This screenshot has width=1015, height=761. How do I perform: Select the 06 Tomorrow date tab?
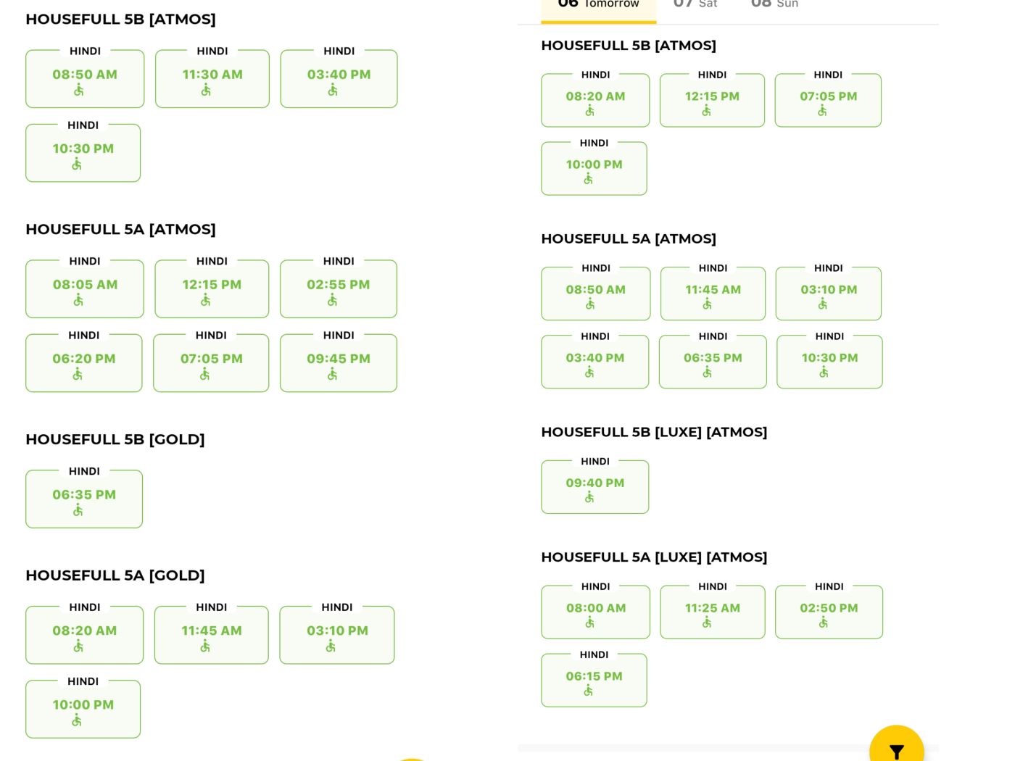coord(598,4)
